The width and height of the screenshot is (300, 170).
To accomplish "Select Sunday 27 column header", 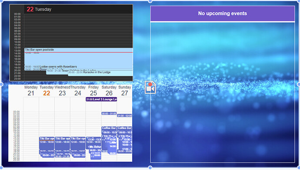I will pos(124,91).
